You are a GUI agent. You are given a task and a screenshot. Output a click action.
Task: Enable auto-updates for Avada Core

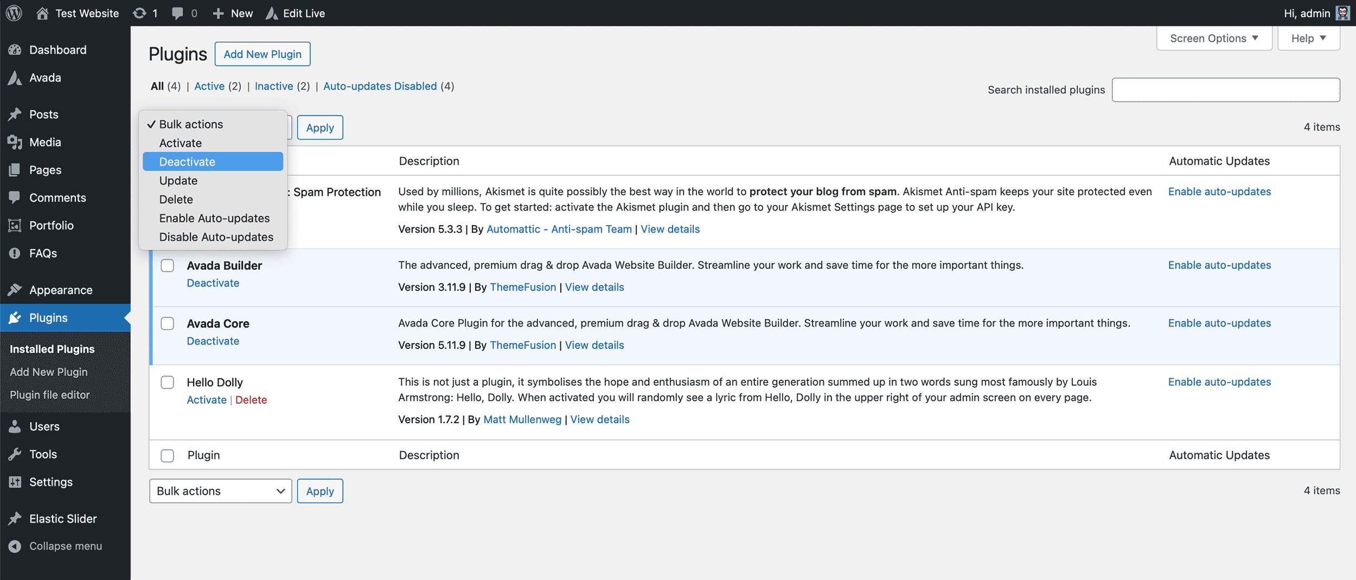pyautogui.click(x=1219, y=323)
